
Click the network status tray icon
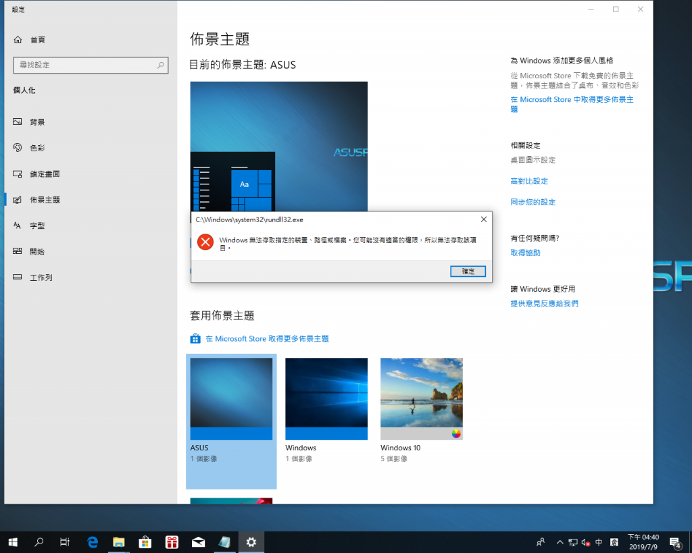pyautogui.click(x=573, y=542)
